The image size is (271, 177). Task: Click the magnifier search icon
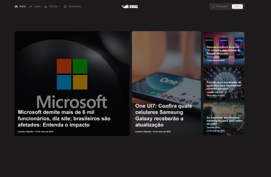click(x=213, y=6)
